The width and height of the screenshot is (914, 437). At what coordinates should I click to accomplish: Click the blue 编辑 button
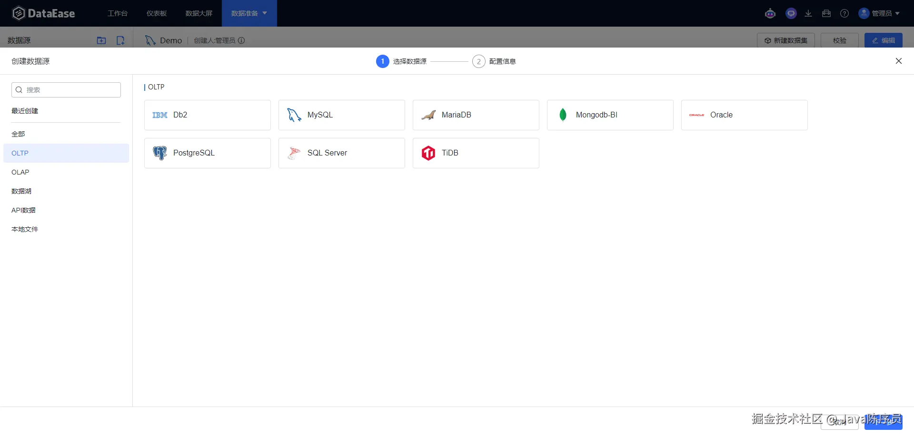[884, 40]
